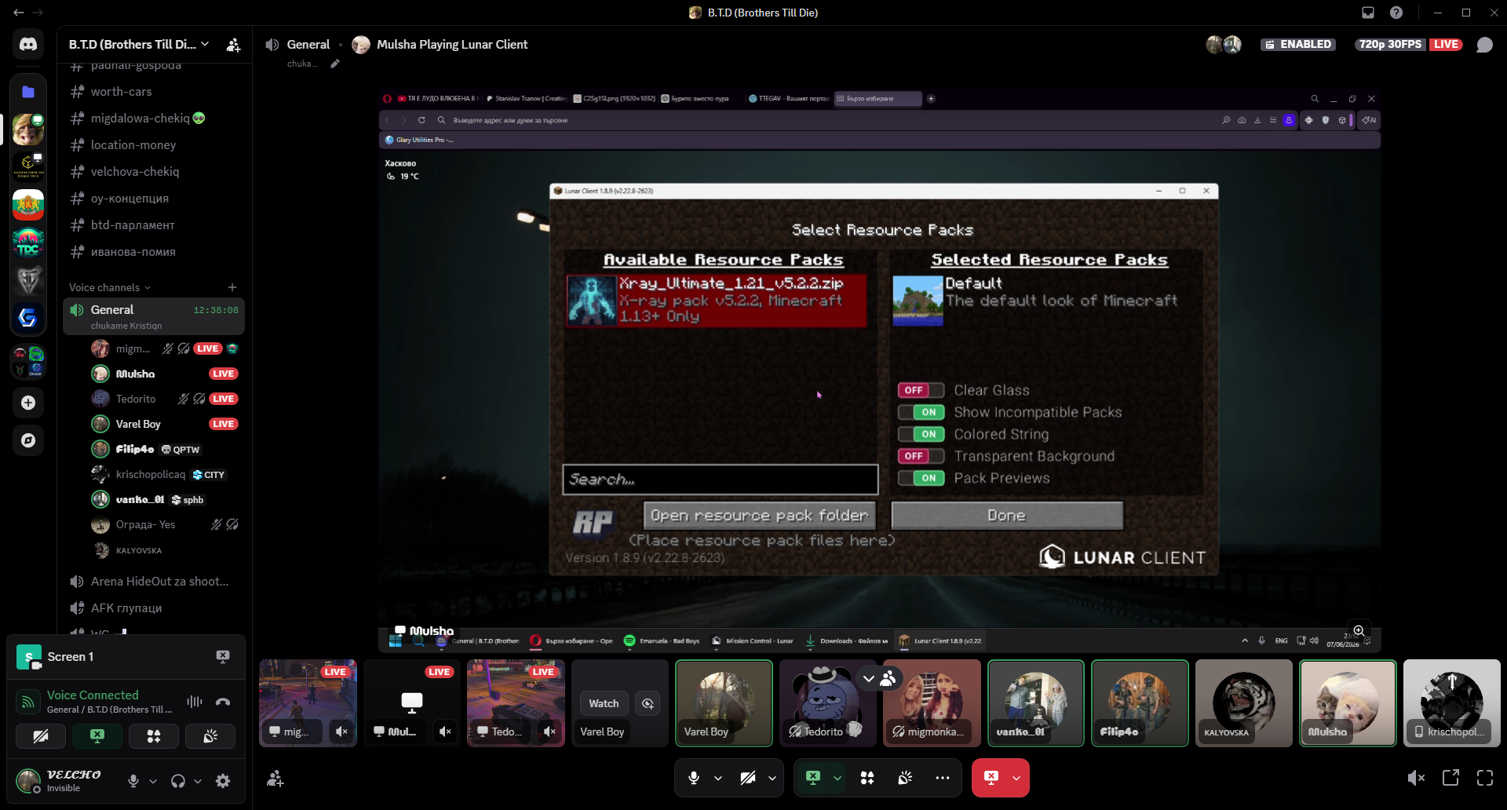Add a voice channel with the plus icon

pyautogui.click(x=232, y=287)
